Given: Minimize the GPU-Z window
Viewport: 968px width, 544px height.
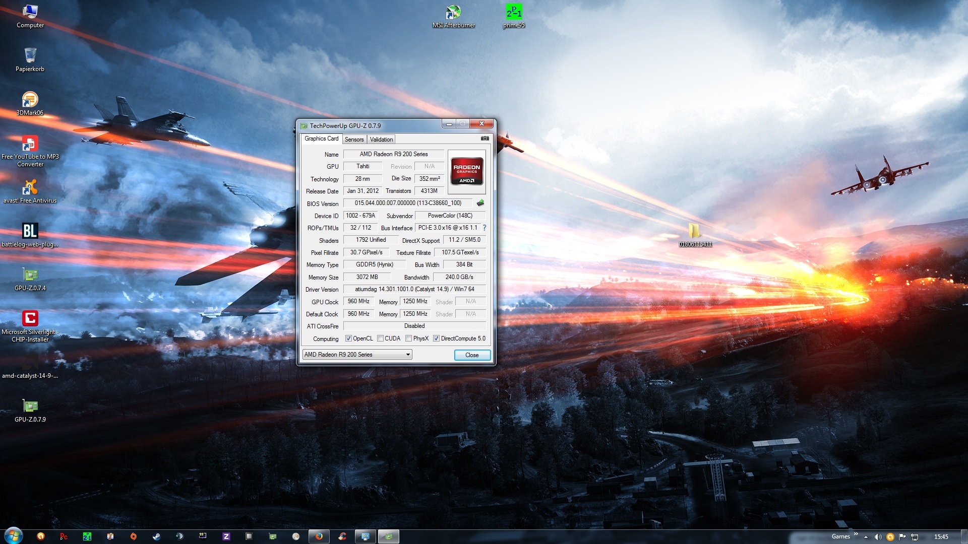Looking at the screenshot, I should point(449,124).
